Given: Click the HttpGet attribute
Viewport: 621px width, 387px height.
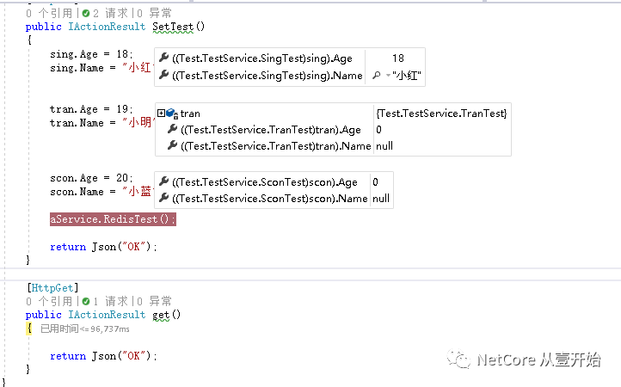Looking at the screenshot, I should pos(52,287).
